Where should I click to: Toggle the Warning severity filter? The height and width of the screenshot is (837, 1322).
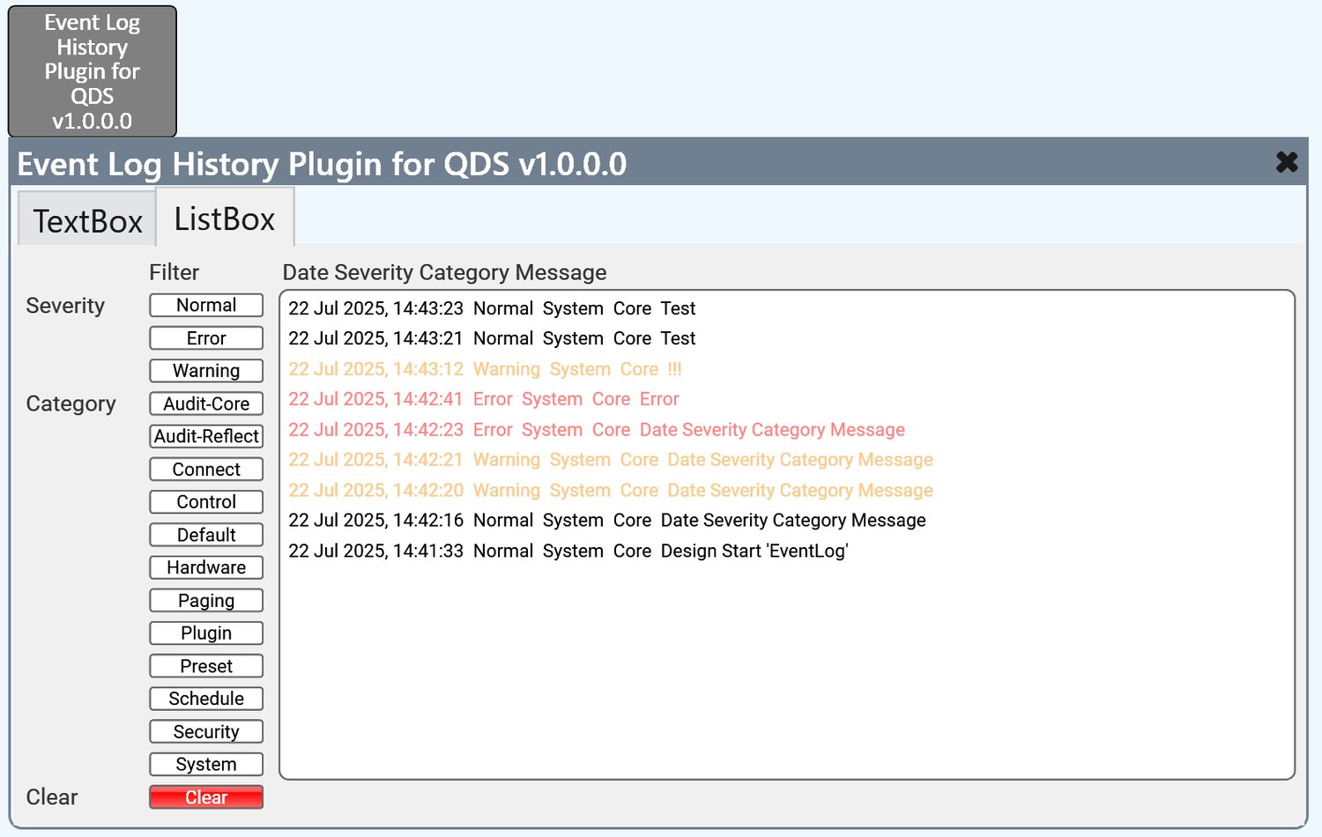pos(206,371)
